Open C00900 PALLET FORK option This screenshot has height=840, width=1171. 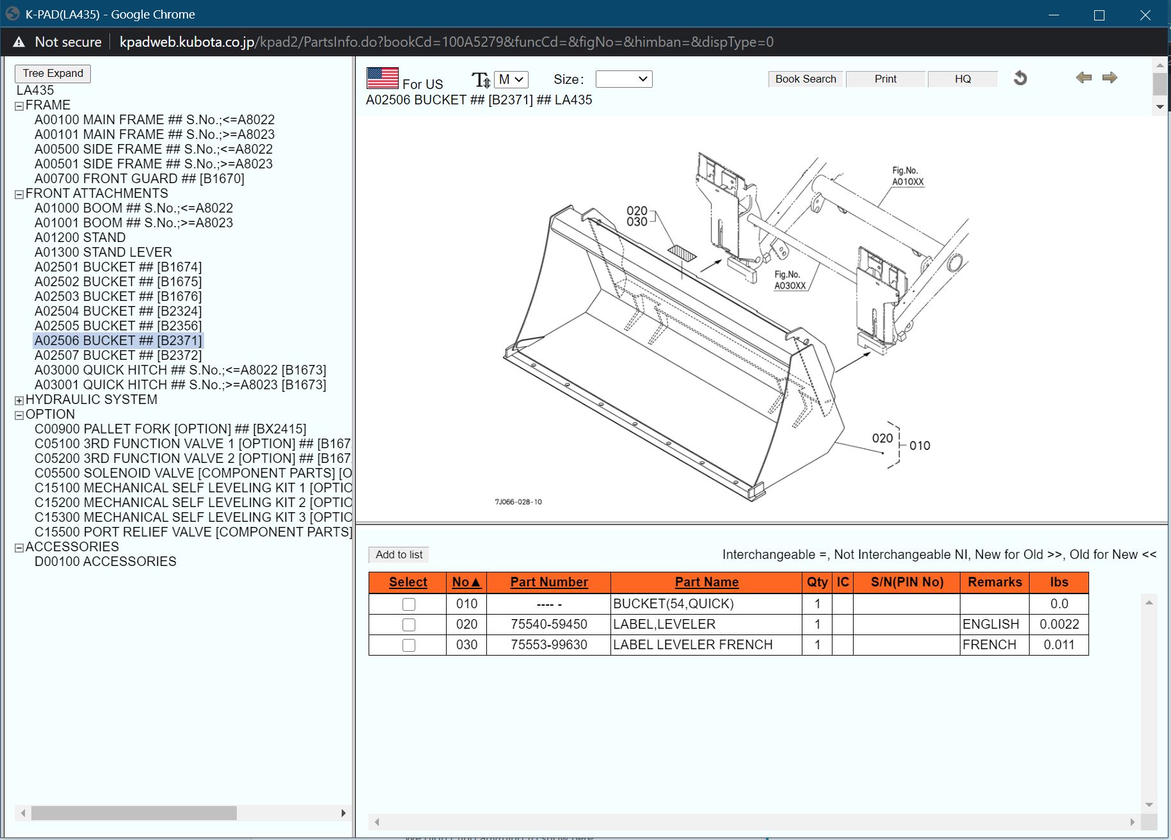170,429
